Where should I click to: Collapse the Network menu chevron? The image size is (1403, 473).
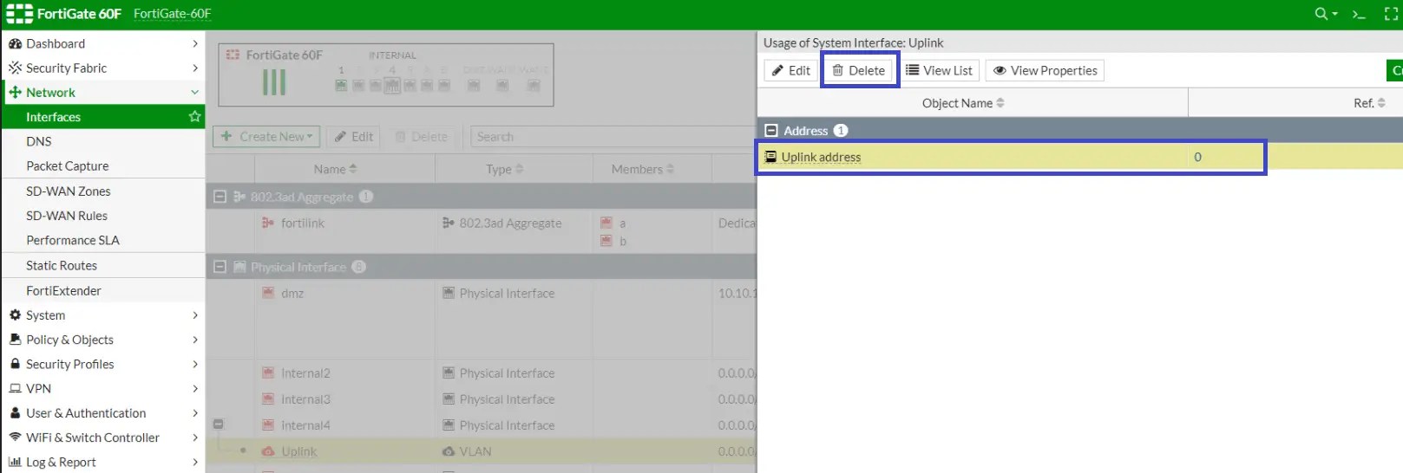coord(194,92)
